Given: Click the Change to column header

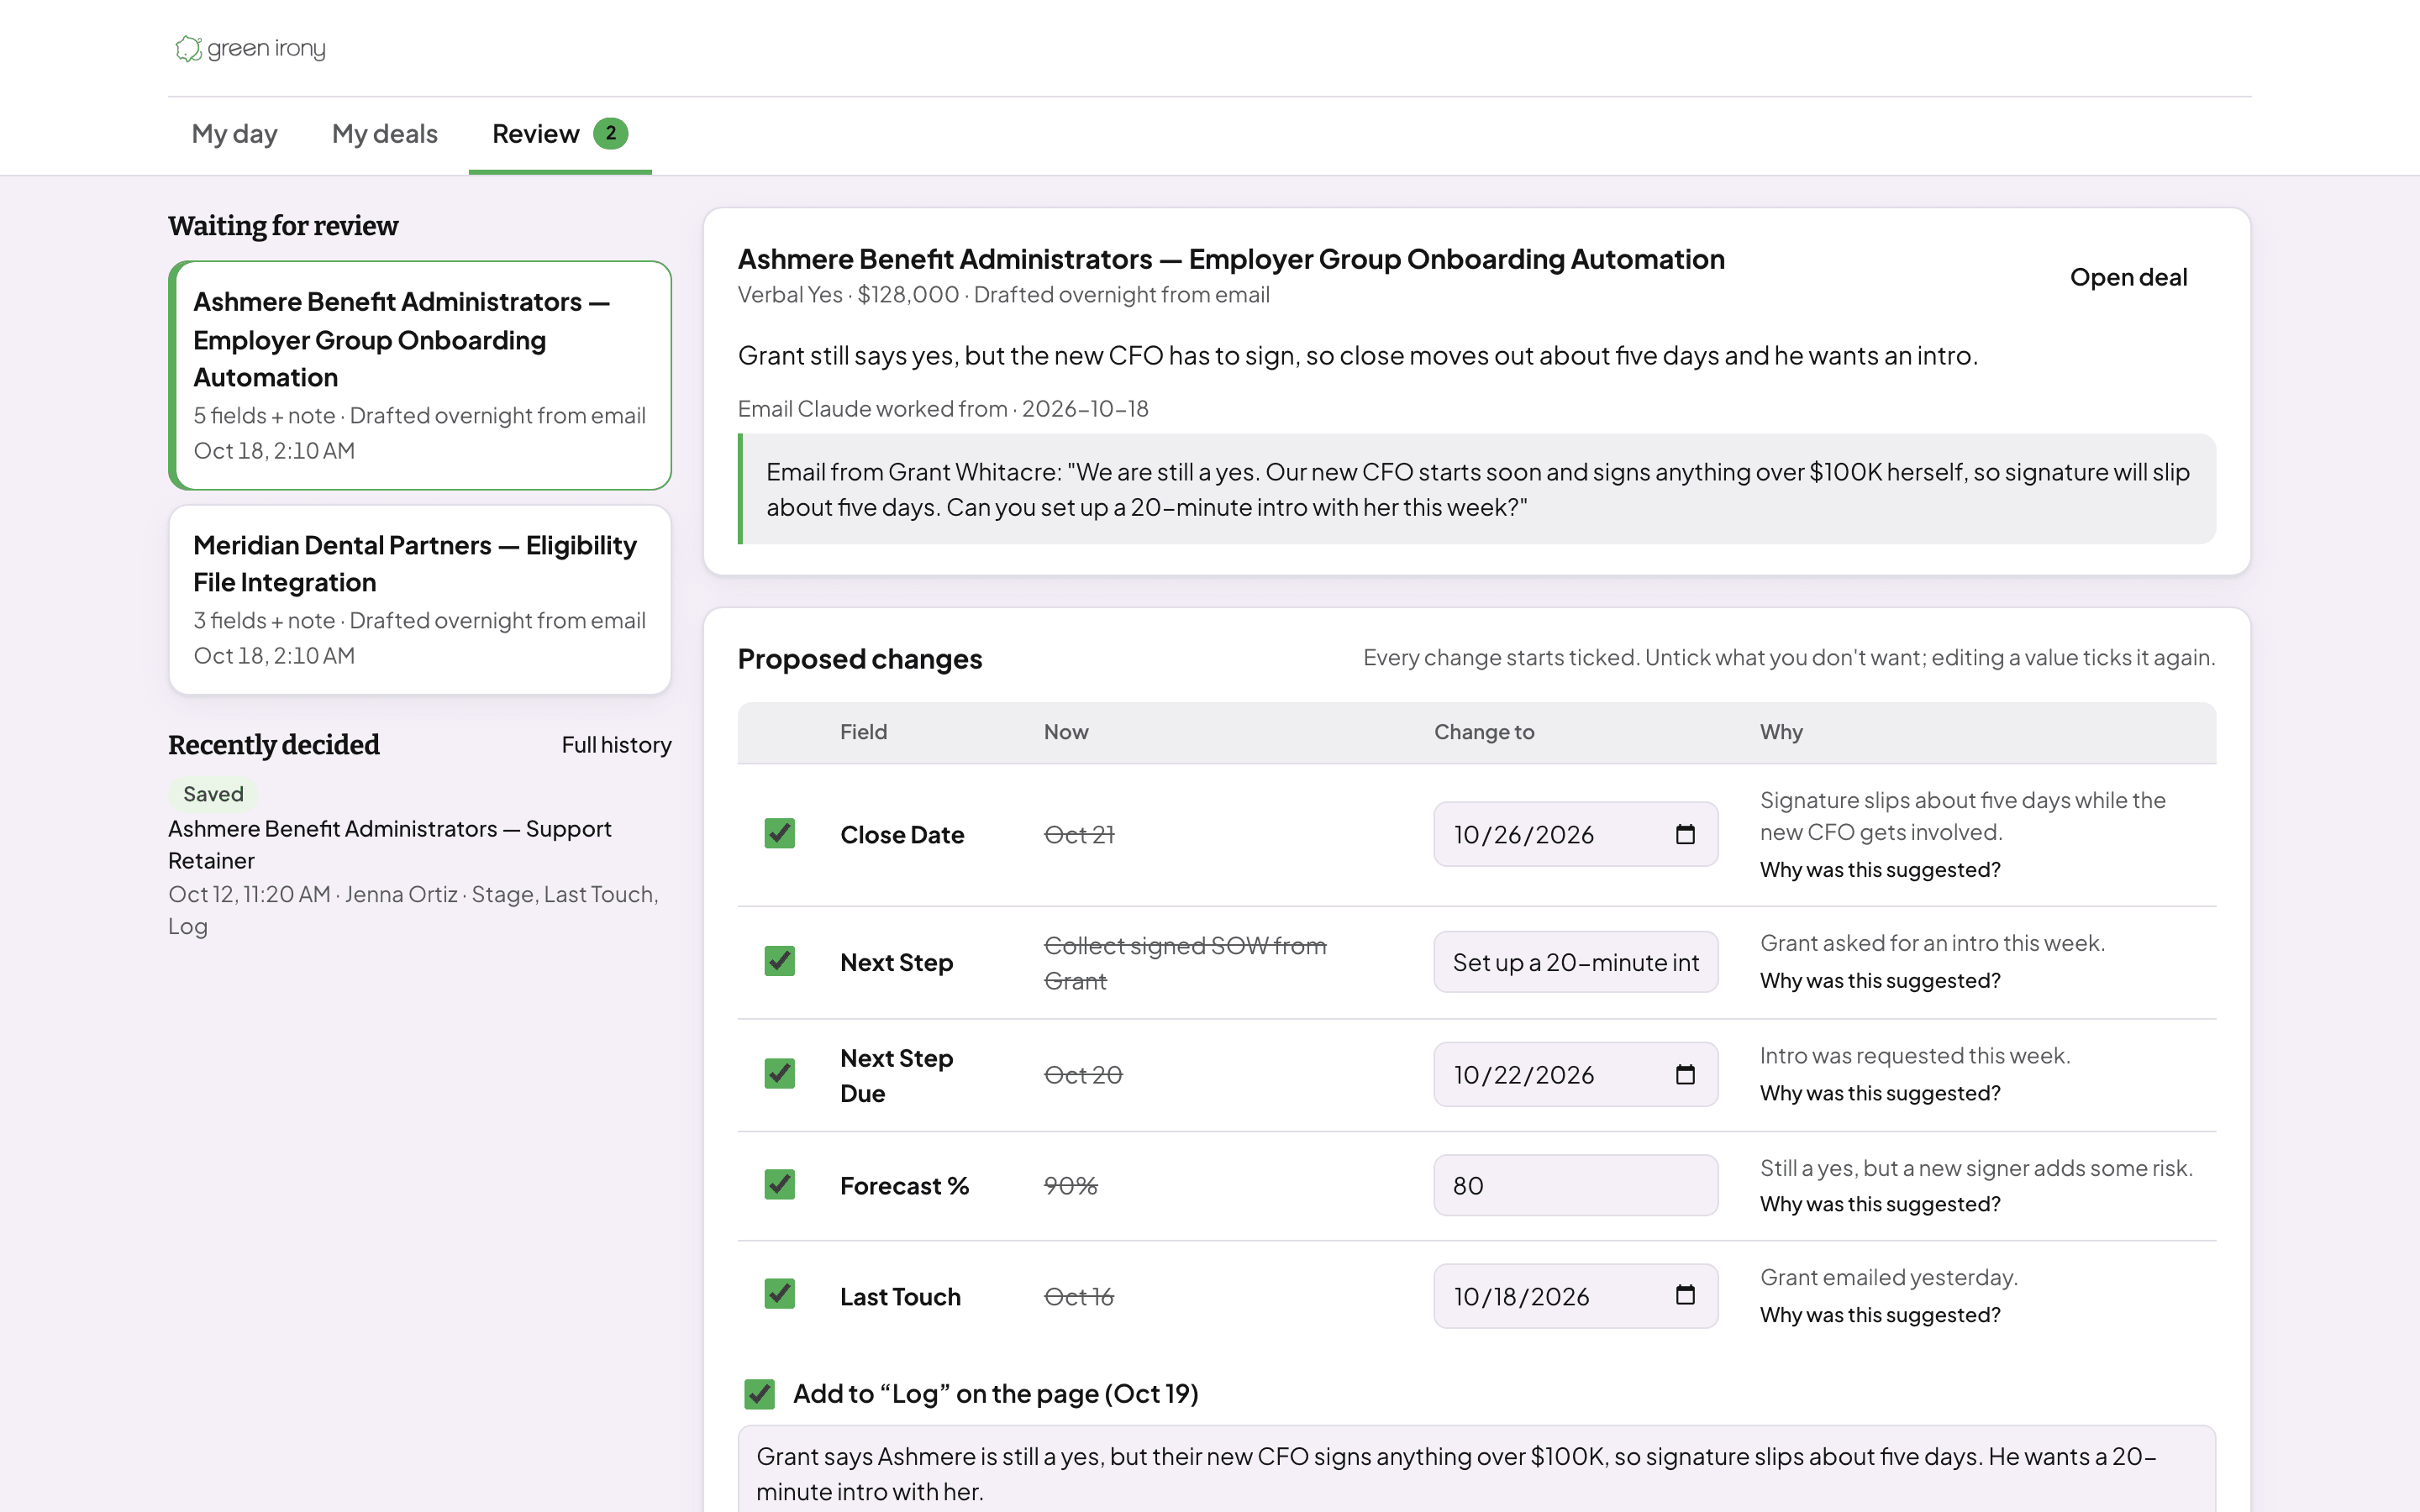Looking at the screenshot, I should pos(1484,732).
